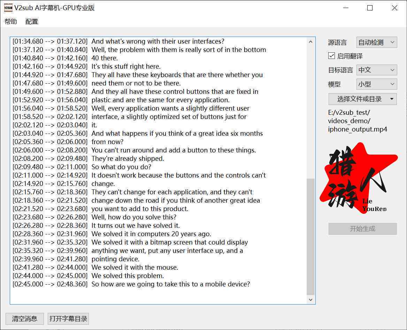Click line 'We solved this problem.'

click(128, 276)
